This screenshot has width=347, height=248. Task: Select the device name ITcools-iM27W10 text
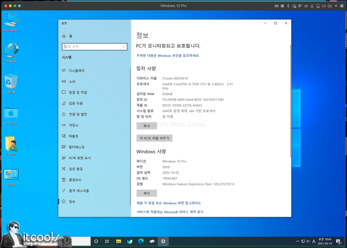coord(175,78)
